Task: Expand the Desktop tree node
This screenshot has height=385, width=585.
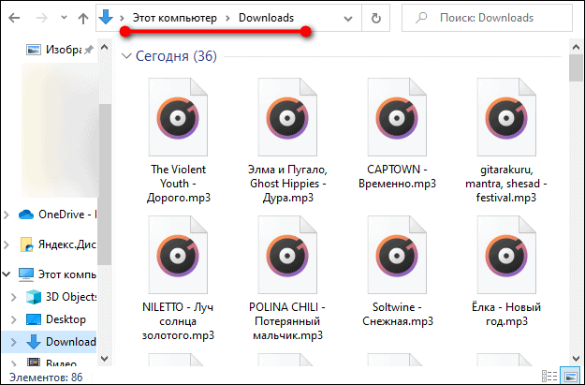Action: 14,319
